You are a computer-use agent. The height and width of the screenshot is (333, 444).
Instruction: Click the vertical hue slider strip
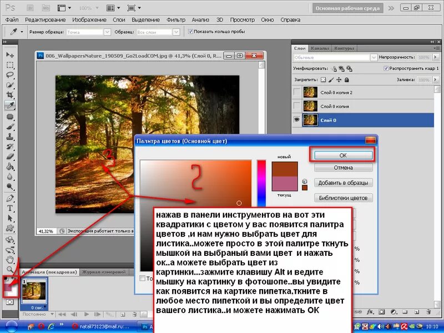point(261,184)
